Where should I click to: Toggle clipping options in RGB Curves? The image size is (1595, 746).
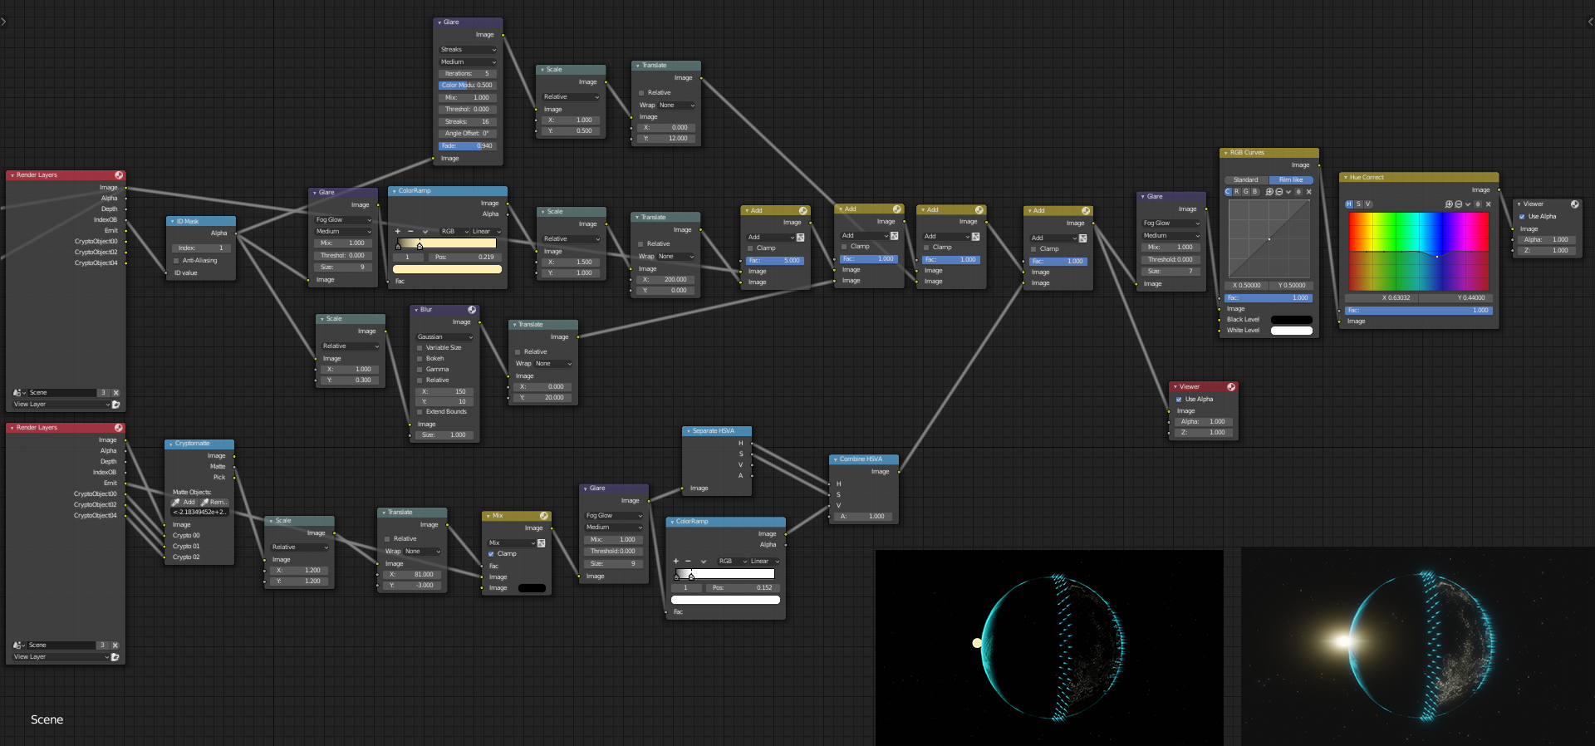point(1298,192)
